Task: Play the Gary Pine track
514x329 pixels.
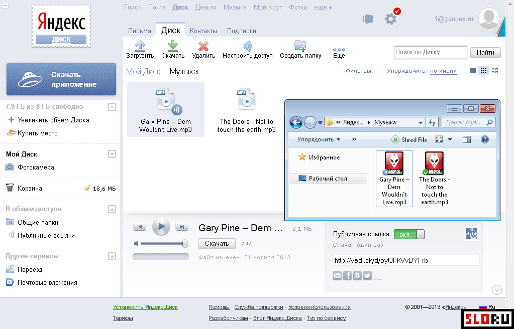Action: tap(161, 227)
